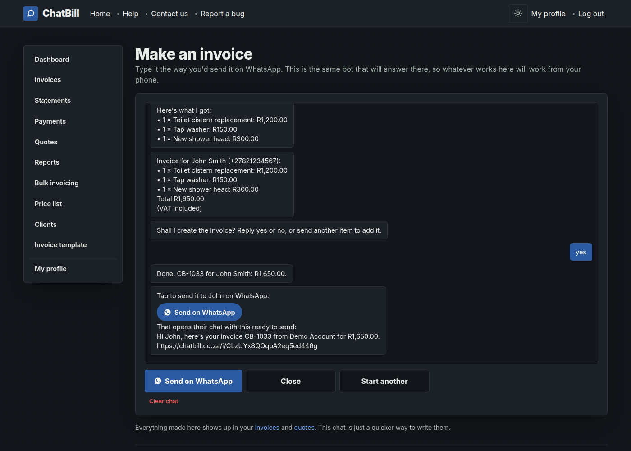Click the 'Make an invoice' heading
631x451 pixels.
coord(194,54)
